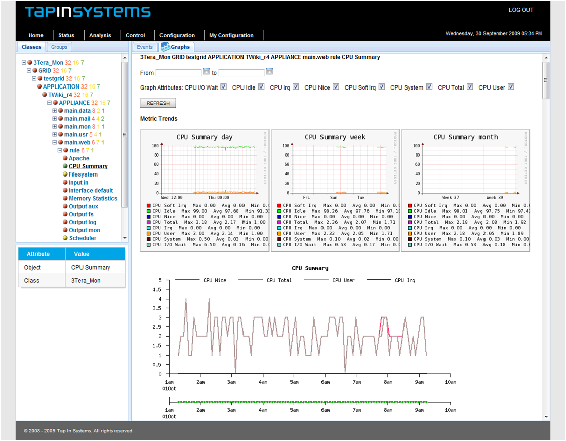Open the From date calendar picker
This screenshot has width=566, height=441.
(x=206, y=72)
